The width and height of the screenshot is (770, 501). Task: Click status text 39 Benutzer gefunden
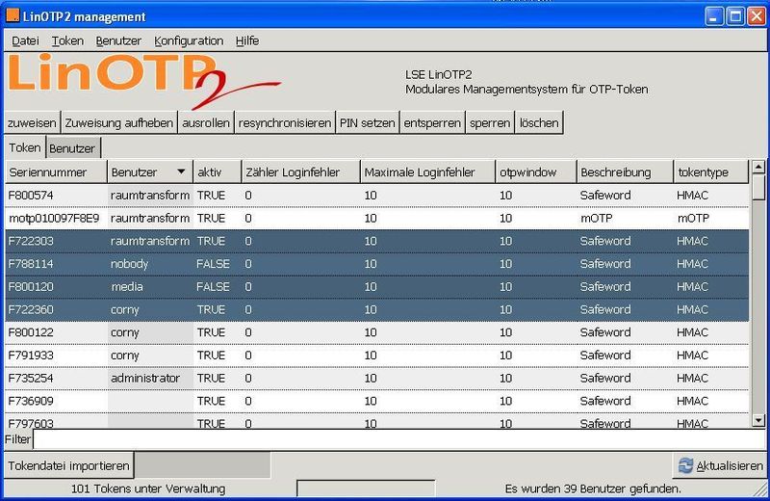[x=593, y=488]
